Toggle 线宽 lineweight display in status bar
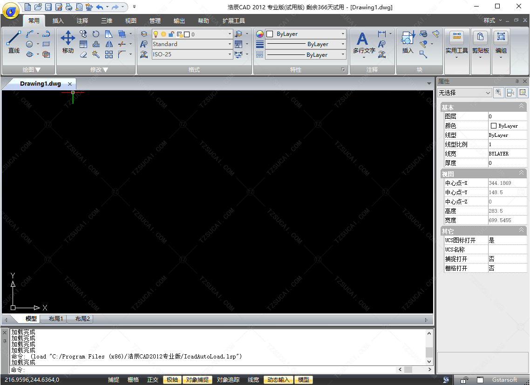This screenshot has width=530, height=385. tap(253, 380)
